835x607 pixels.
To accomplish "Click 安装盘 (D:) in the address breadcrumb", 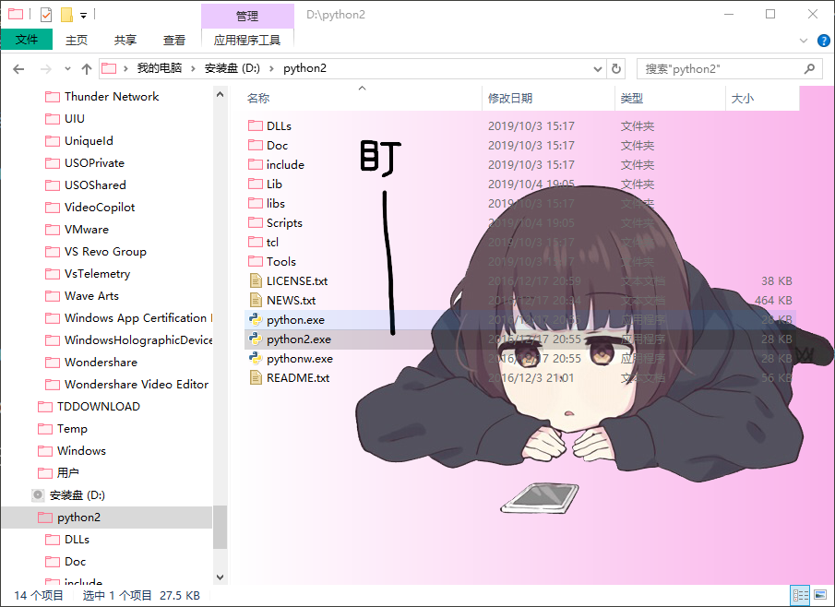I will coord(231,68).
